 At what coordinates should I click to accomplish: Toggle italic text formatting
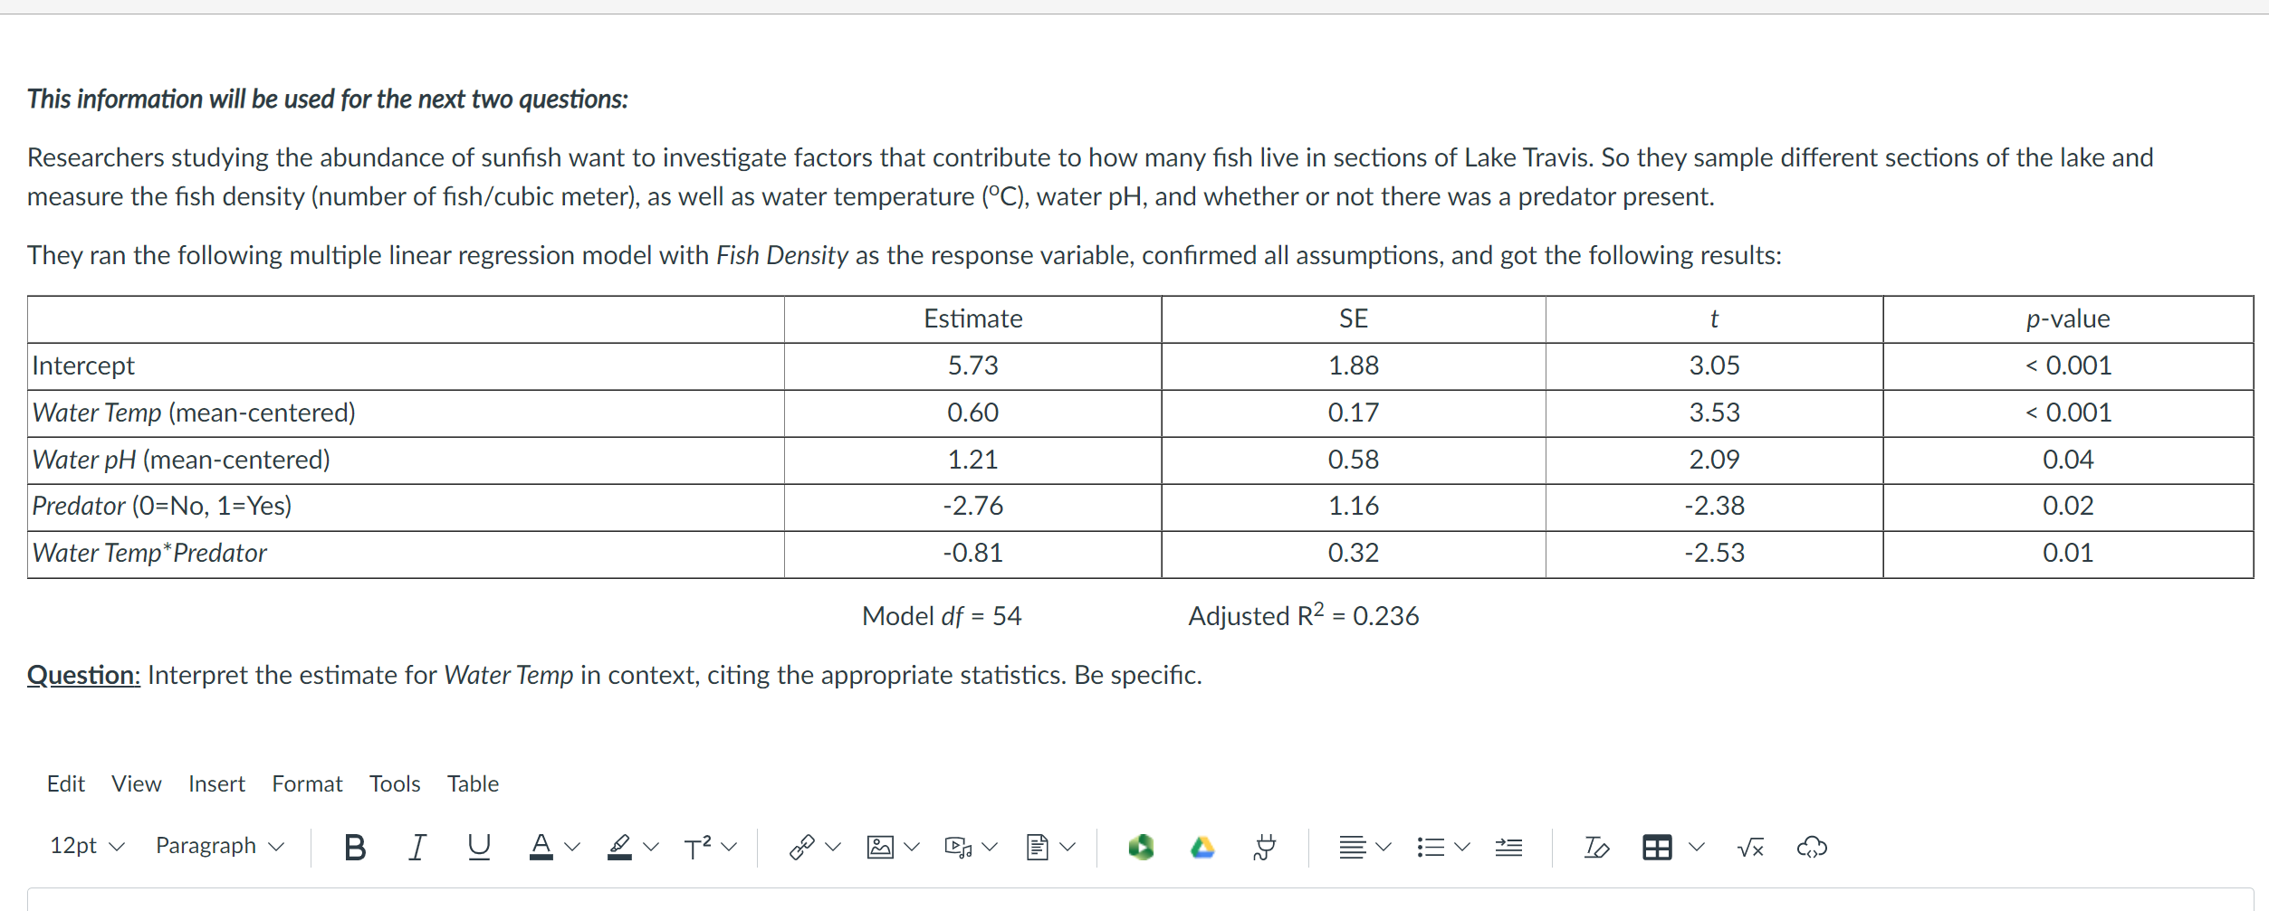416,848
